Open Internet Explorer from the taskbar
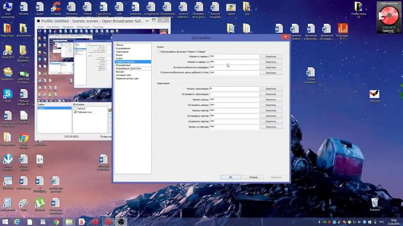Image resolution: width=403 pixels, height=226 pixels. tap(17, 222)
